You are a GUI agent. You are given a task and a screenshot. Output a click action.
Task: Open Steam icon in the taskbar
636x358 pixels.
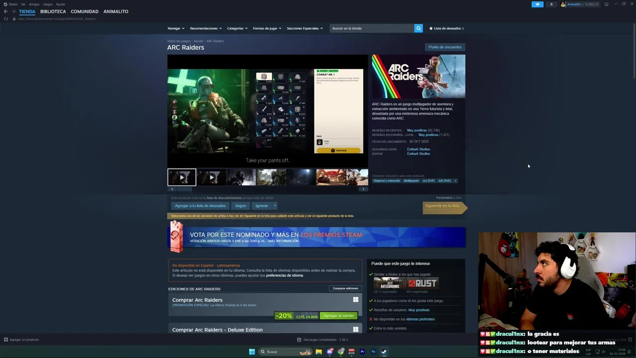(x=384, y=352)
